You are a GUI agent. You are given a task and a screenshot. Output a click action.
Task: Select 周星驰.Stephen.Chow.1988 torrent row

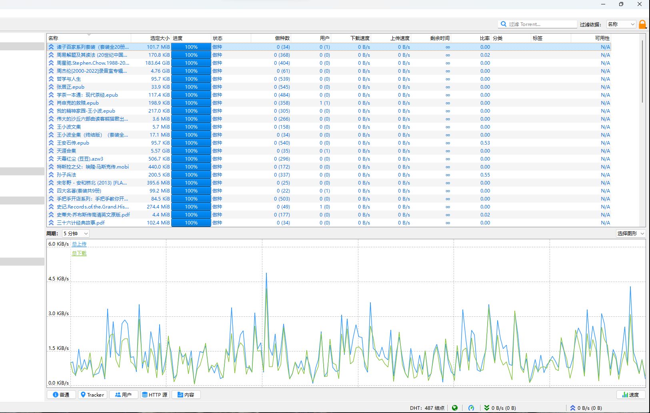point(329,63)
